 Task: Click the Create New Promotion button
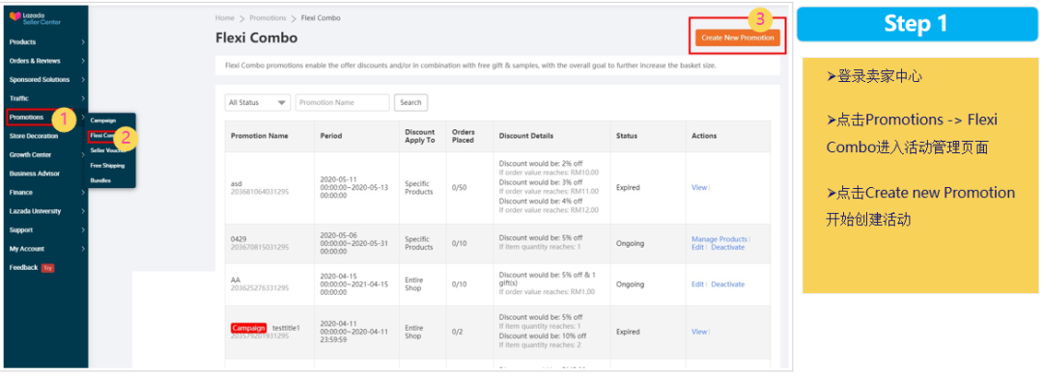pyautogui.click(x=738, y=38)
